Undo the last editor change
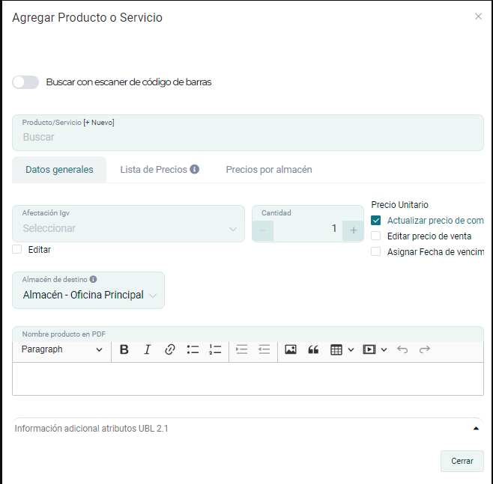493x484 pixels. tap(402, 349)
